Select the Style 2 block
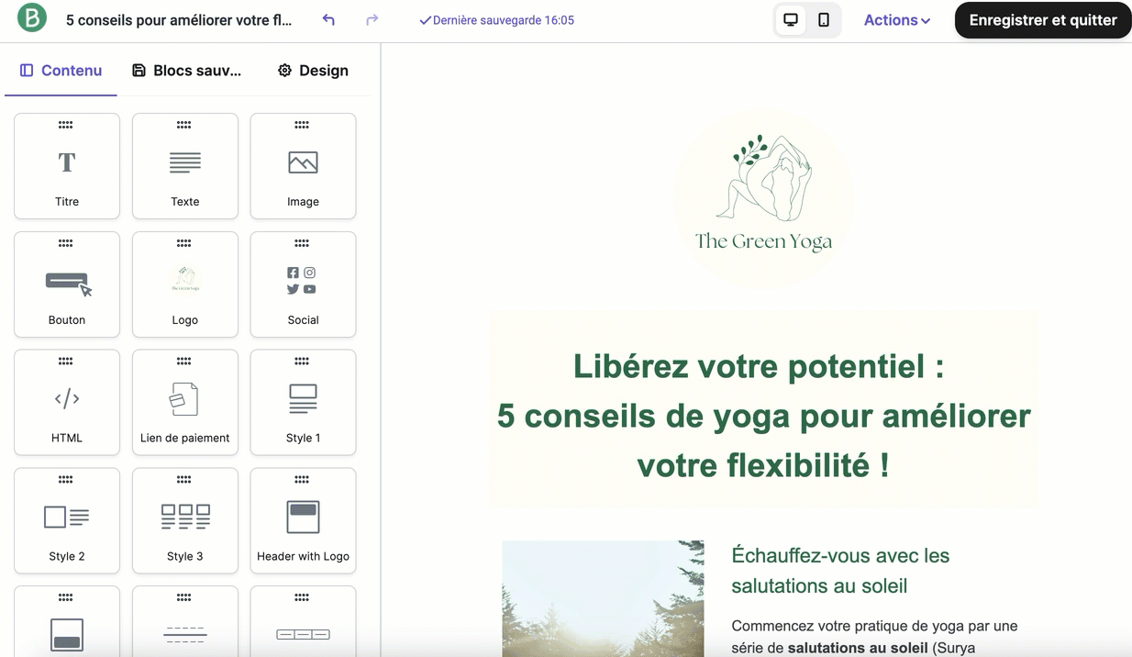The image size is (1132, 657). pos(67,520)
